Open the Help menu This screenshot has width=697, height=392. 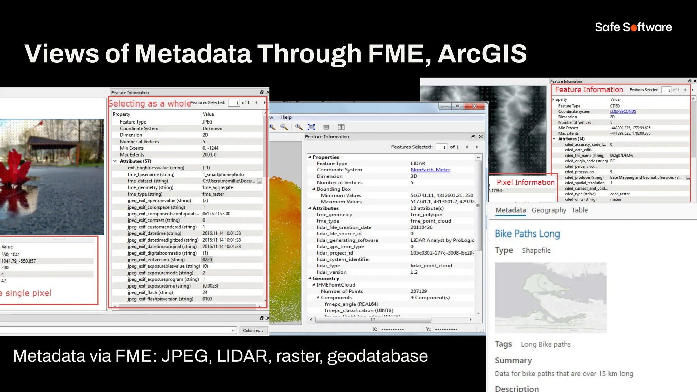pyautogui.click(x=286, y=117)
